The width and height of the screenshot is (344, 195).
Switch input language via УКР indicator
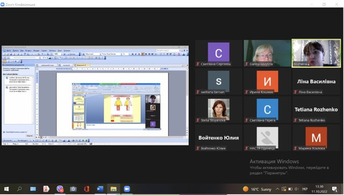point(305,189)
